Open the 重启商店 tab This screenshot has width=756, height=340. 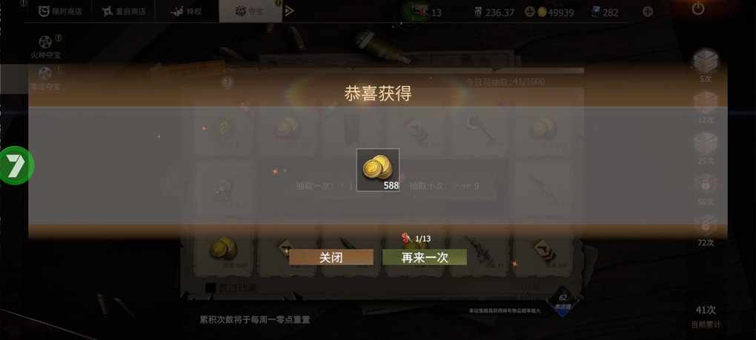point(124,11)
